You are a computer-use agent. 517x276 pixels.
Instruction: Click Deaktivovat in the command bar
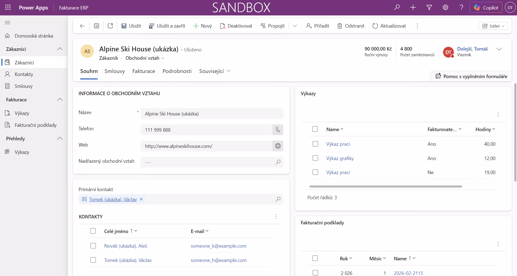pyautogui.click(x=236, y=26)
